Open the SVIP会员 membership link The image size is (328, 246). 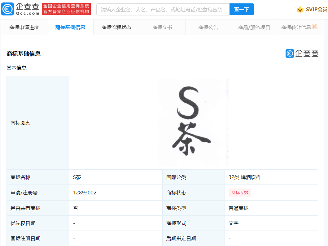[316, 10]
